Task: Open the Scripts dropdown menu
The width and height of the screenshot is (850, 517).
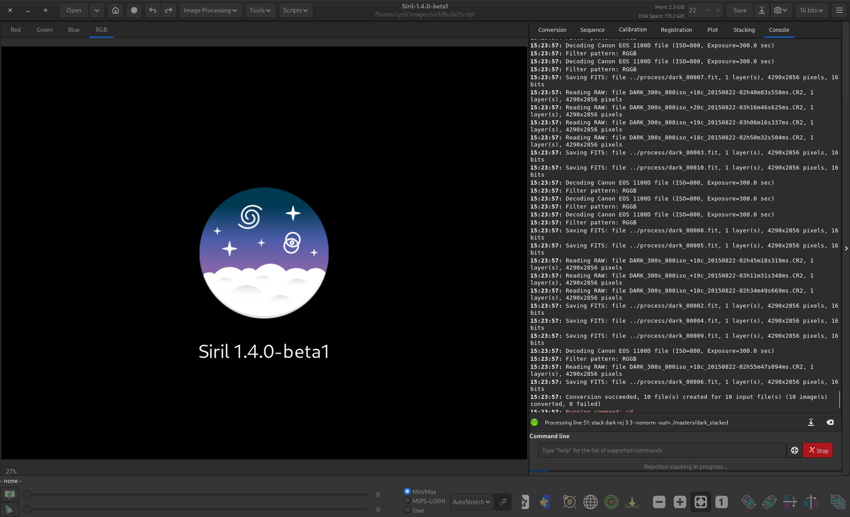Action: coord(296,10)
